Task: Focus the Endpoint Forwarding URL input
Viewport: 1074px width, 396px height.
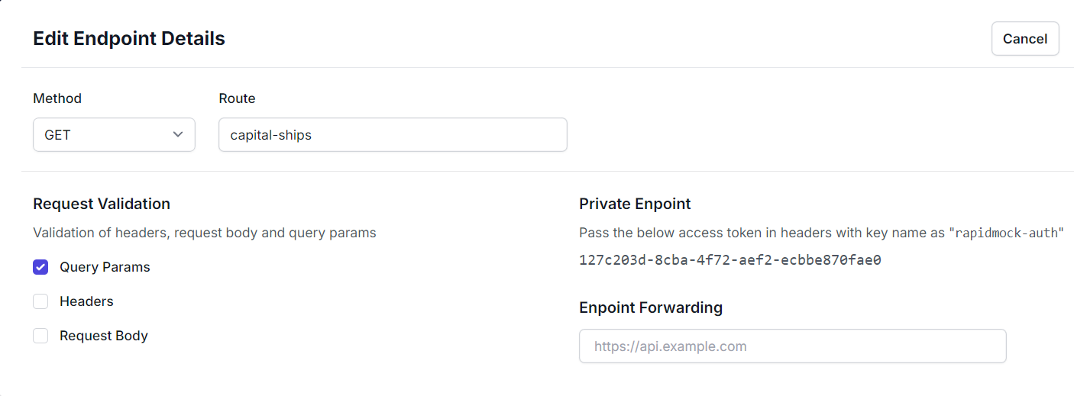Action: pos(792,346)
